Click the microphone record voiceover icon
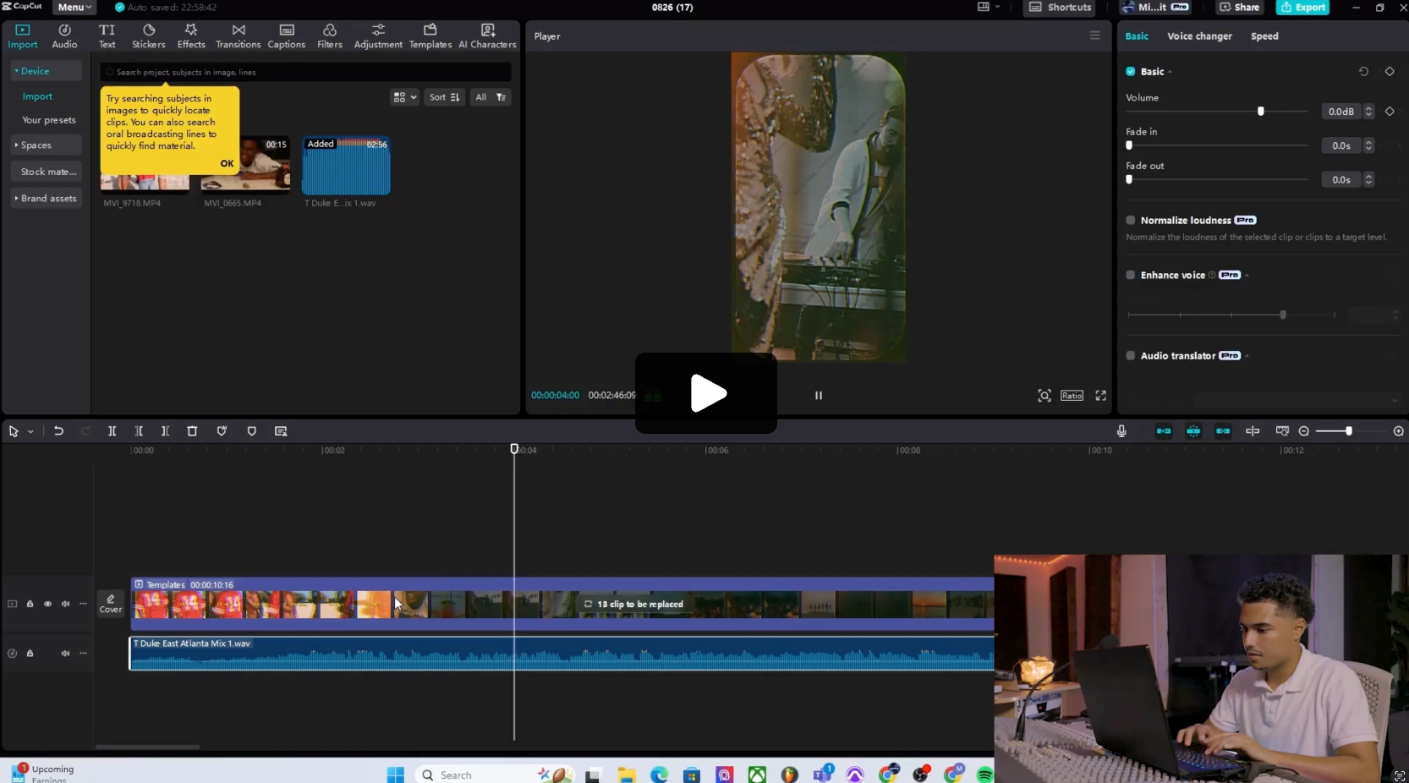The height and width of the screenshot is (783, 1409). point(1121,431)
